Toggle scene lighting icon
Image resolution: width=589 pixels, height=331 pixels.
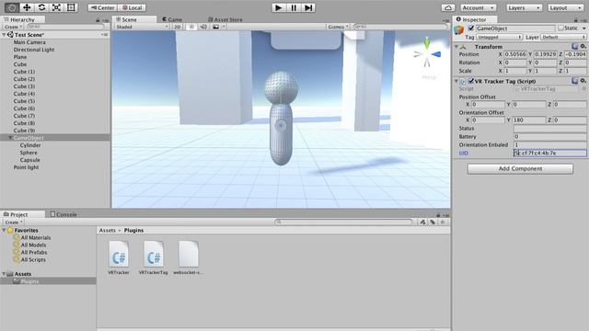click(191, 27)
